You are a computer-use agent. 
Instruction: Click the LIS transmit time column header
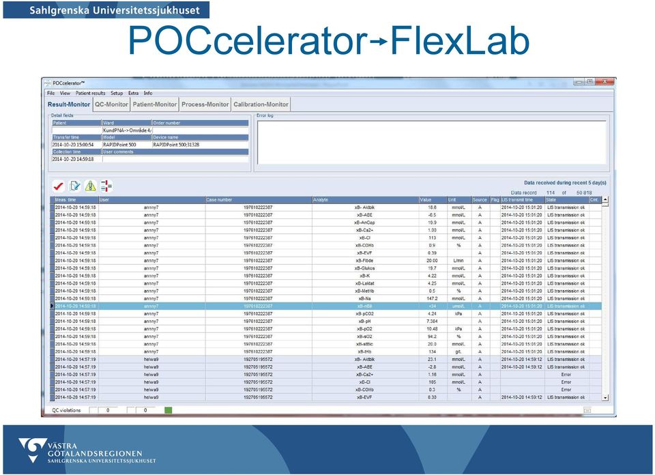point(523,200)
